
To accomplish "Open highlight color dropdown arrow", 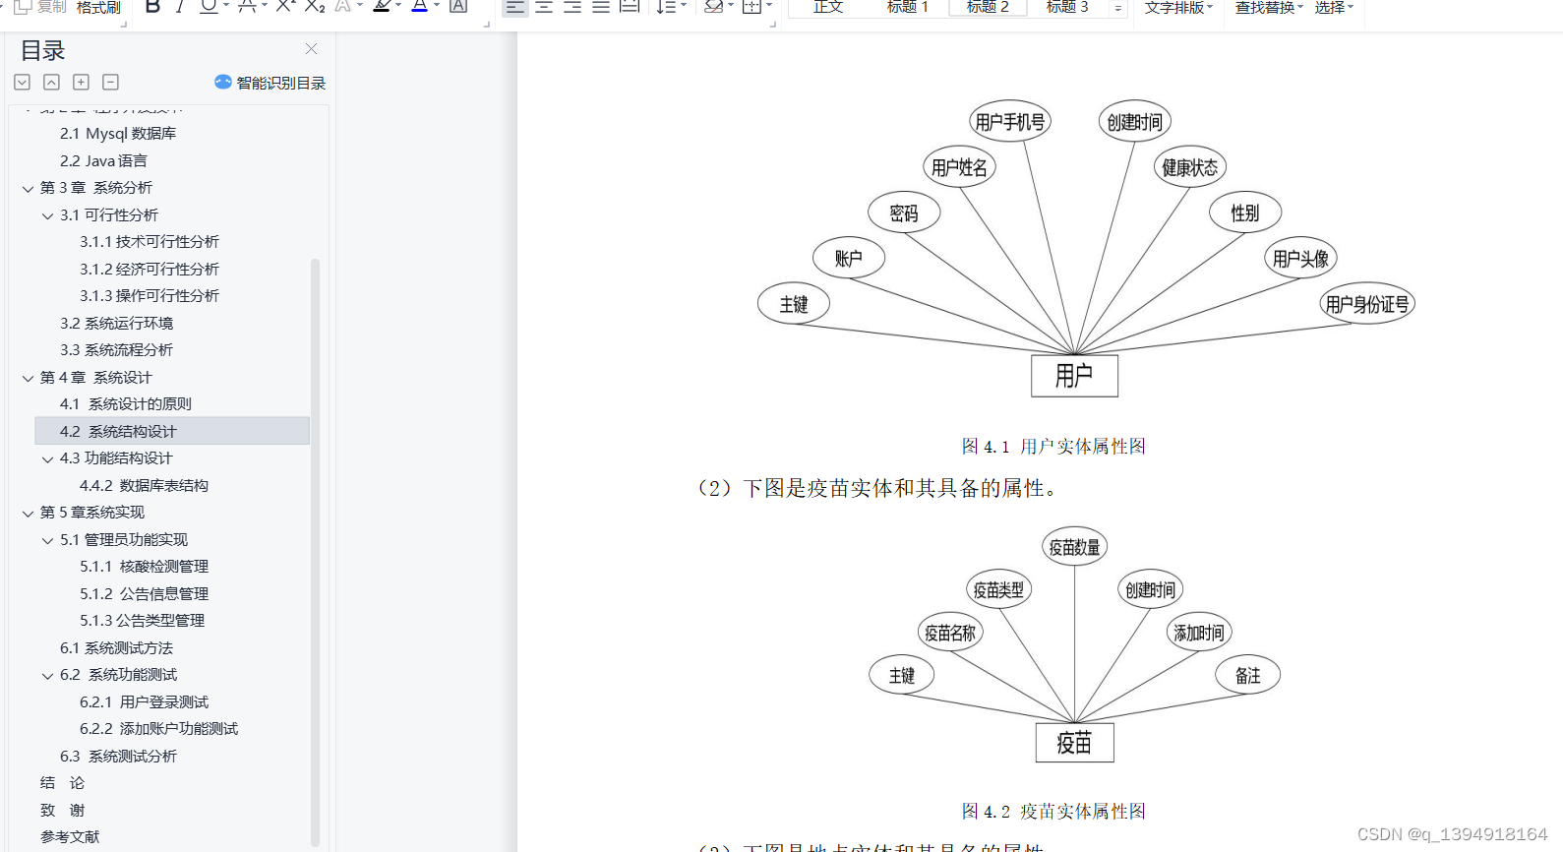I will point(398,7).
